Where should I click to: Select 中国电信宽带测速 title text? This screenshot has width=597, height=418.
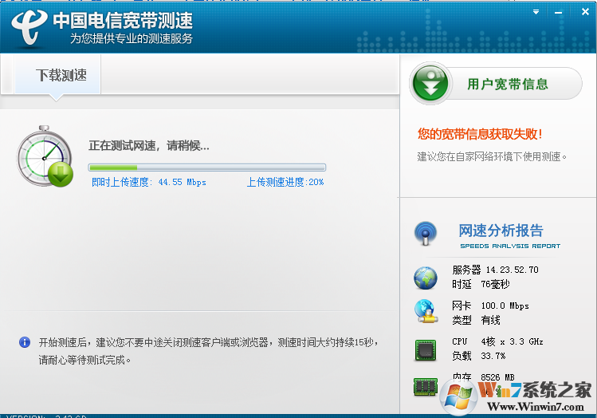pyautogui.click(x=123, y=21)
